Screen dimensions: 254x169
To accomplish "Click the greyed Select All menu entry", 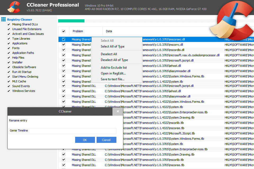I will (x=107, y=41).
